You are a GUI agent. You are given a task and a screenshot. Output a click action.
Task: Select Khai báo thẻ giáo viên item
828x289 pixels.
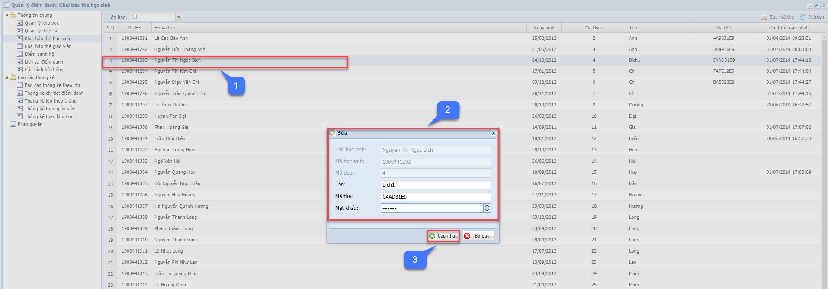(48, 46)
